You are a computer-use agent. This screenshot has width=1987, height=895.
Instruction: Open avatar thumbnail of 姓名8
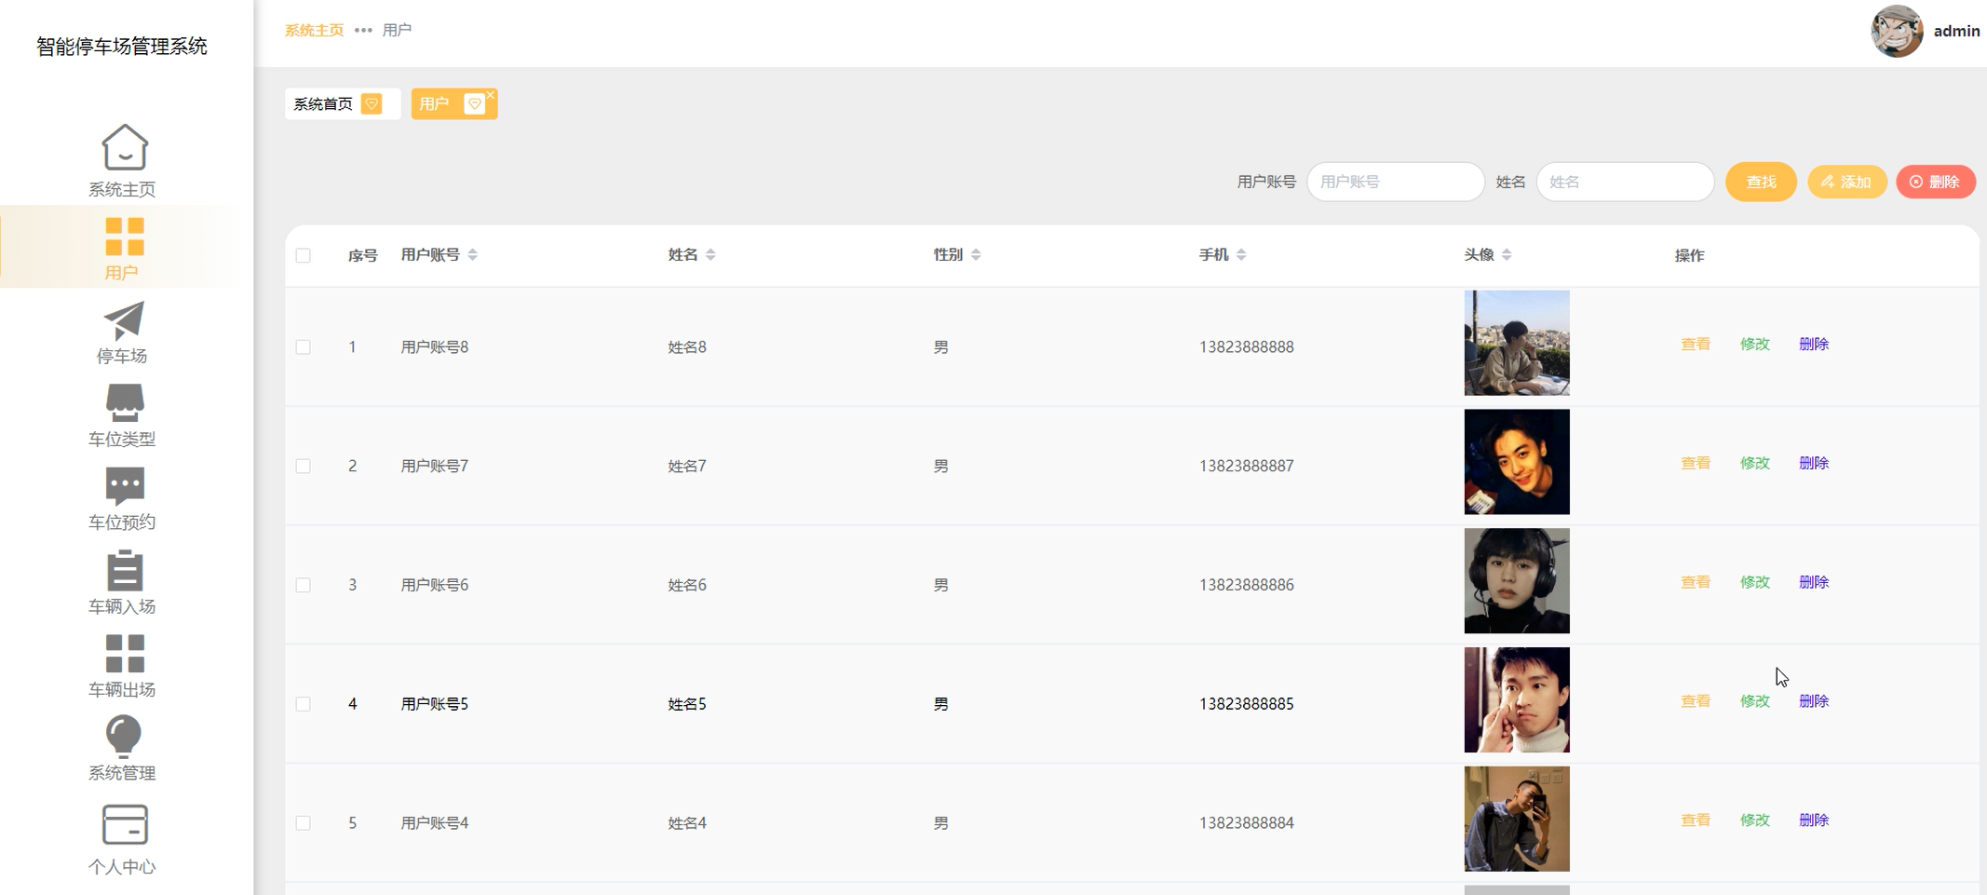[x=1517, y=343]
